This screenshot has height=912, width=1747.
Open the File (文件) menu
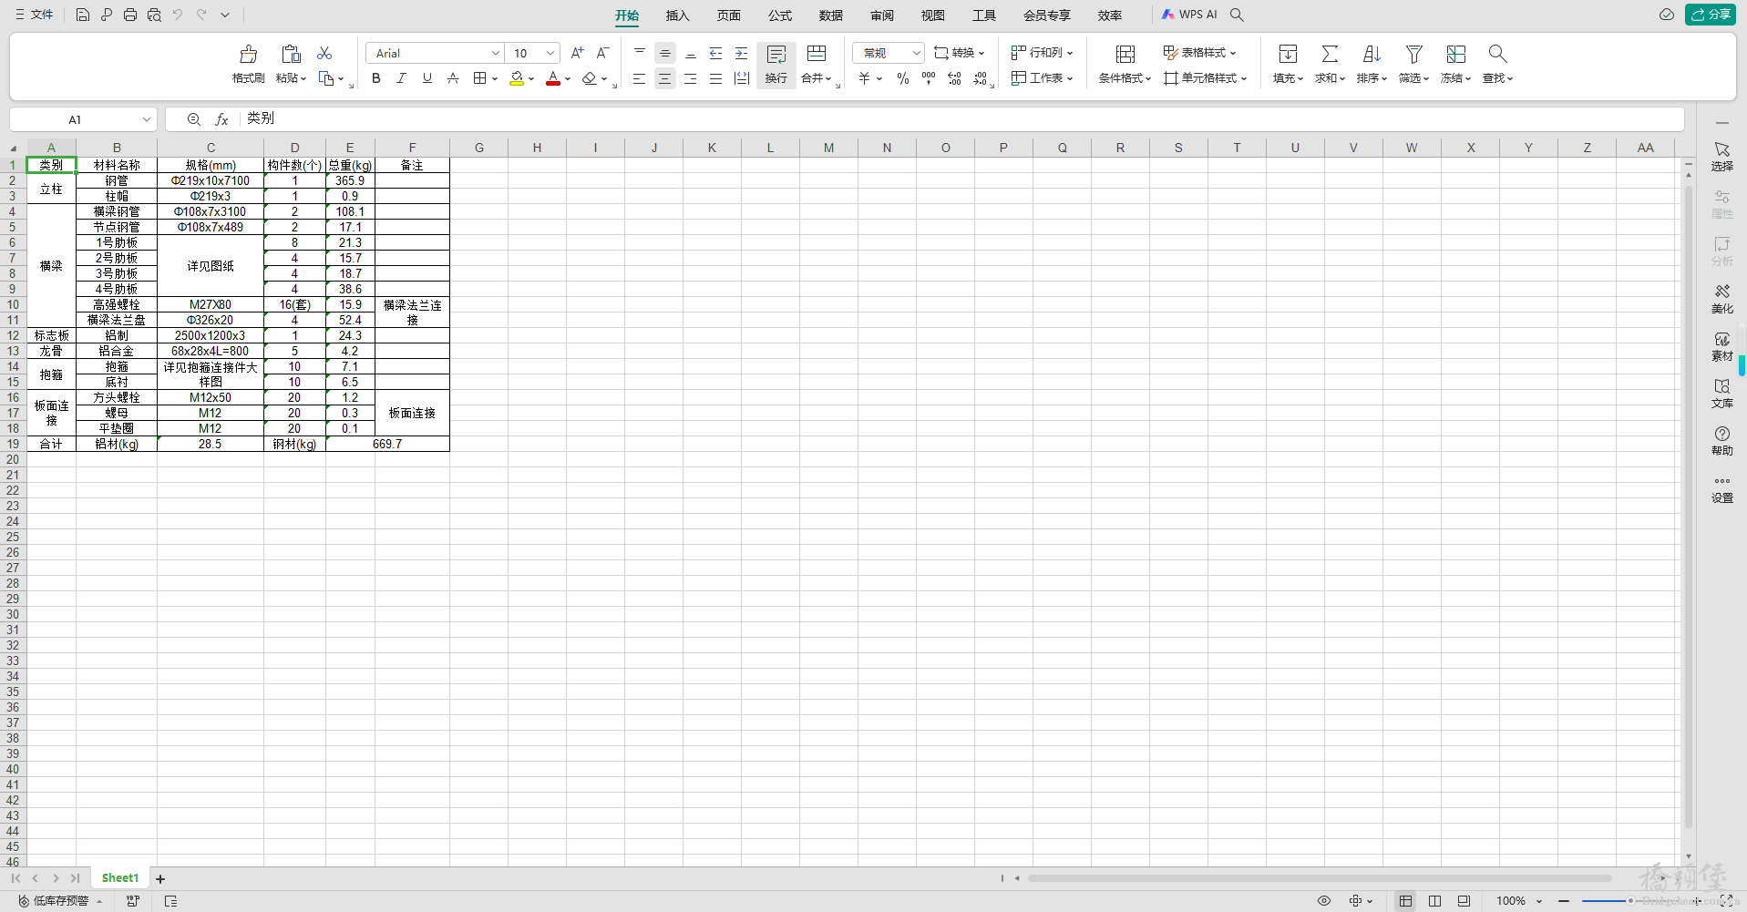[35, 15]
